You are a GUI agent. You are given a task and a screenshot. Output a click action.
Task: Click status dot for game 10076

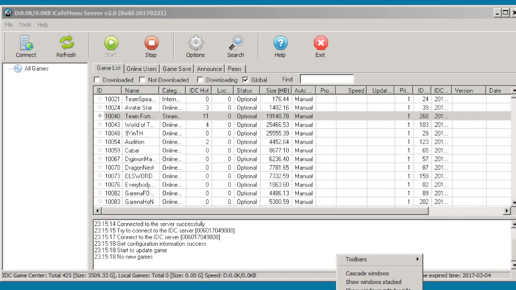pos(100,184)
